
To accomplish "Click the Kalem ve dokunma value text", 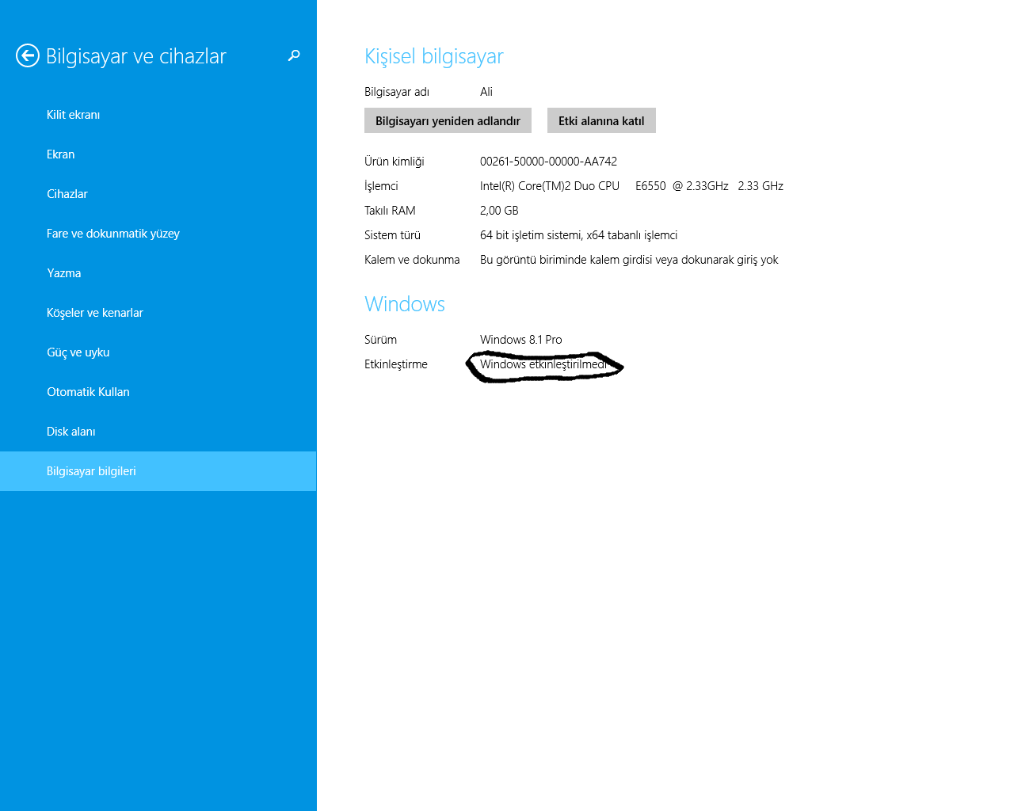I will click(629, 260).
